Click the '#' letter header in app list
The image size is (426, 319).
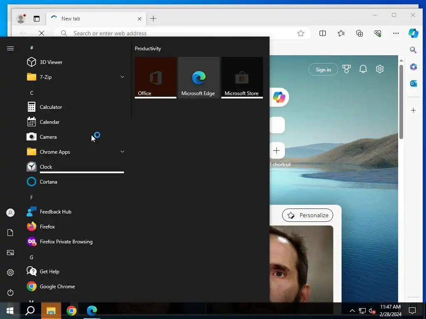coord(32,48)
